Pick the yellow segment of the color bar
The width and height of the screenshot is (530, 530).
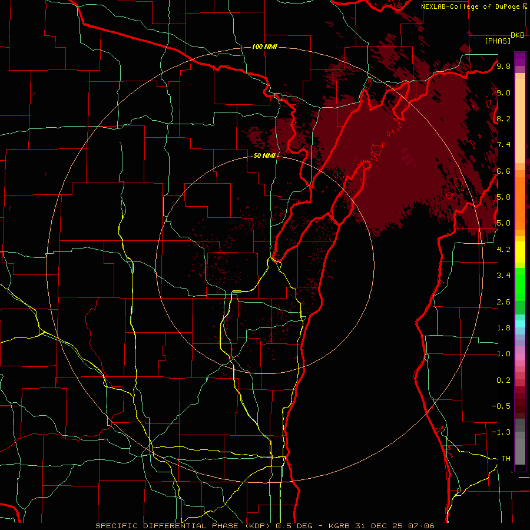click(x=520, y=252)
